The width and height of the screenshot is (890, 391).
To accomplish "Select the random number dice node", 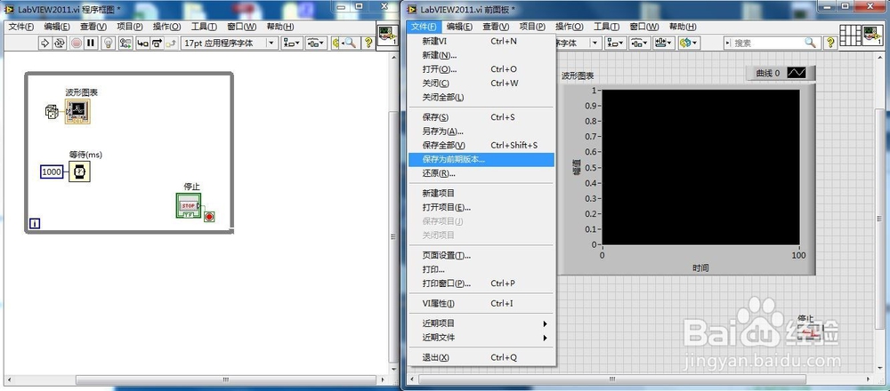I will pos(52,112).
